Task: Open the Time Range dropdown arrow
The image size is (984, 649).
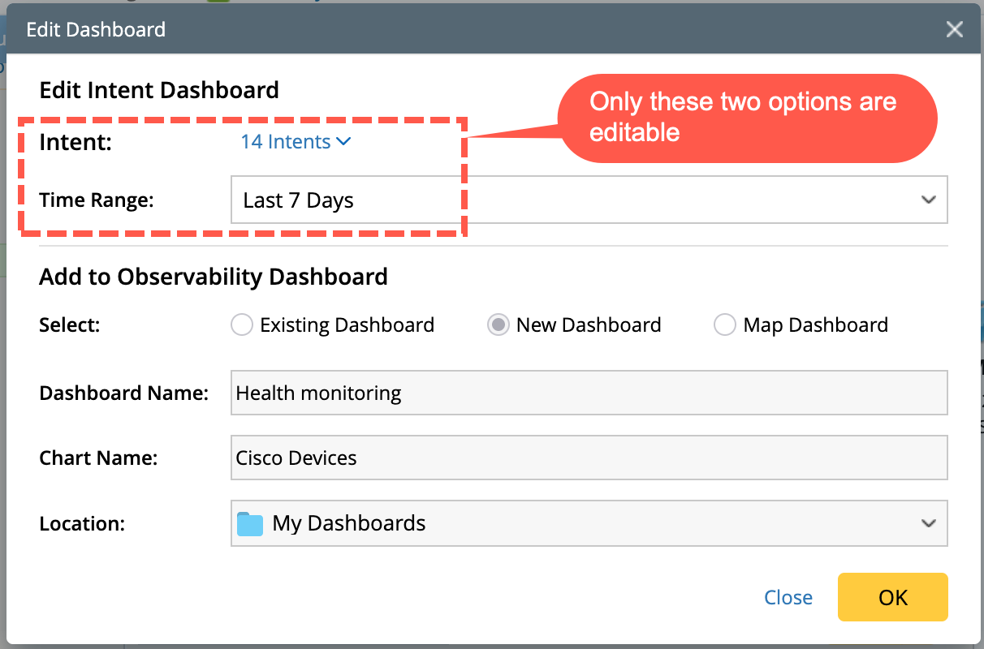Action: coord(929,200)
